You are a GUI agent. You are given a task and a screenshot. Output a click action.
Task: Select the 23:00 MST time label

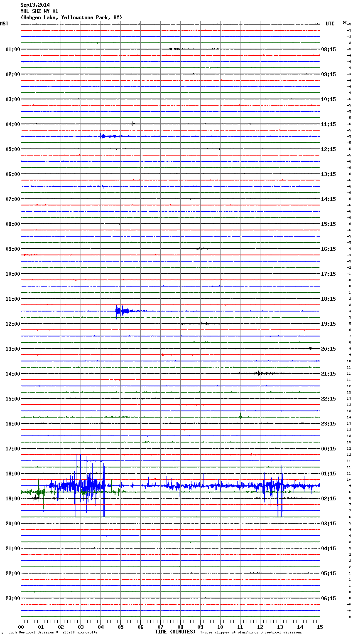pyautogui.click(x=12, y=598)
